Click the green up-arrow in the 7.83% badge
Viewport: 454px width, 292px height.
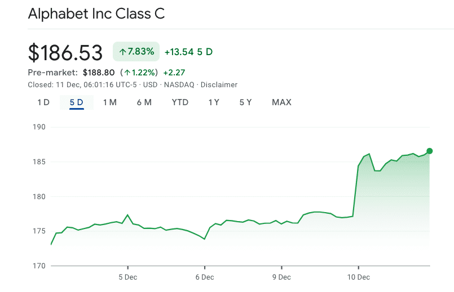[x=122, y=52]
